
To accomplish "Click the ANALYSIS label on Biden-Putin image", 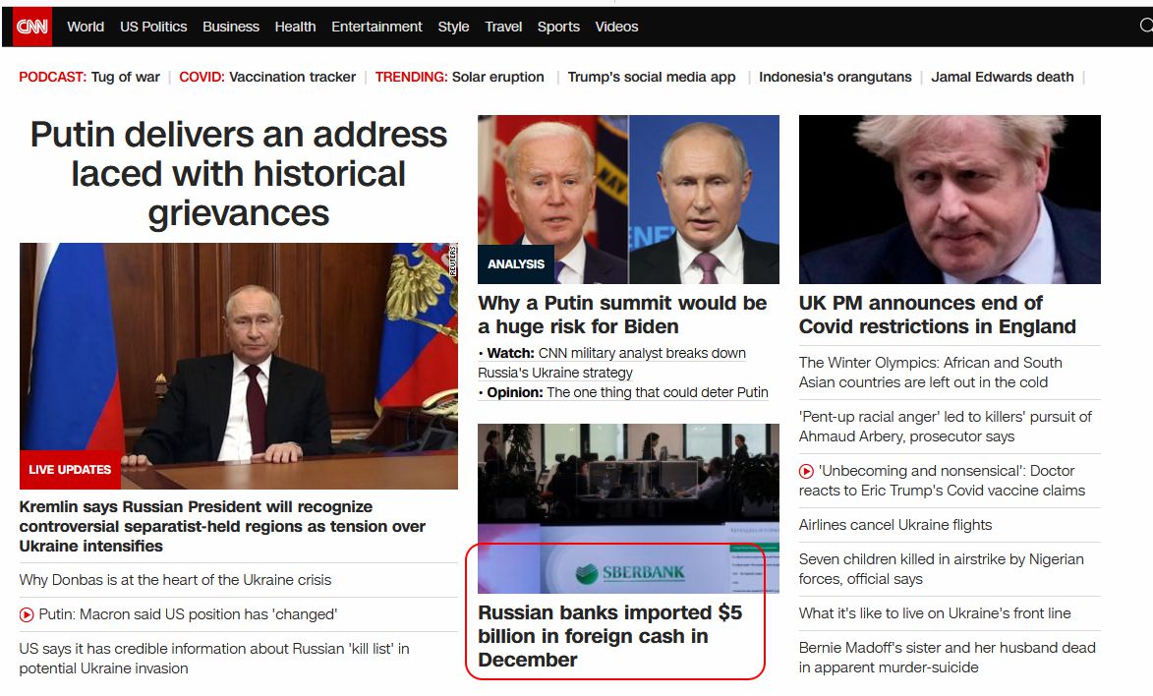I will (x=516, y=263).
